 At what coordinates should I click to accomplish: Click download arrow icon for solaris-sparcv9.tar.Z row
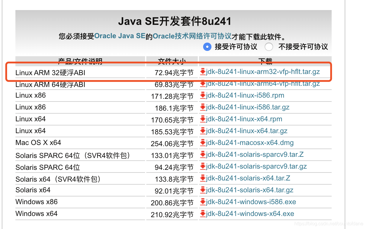tap(203, 154)
